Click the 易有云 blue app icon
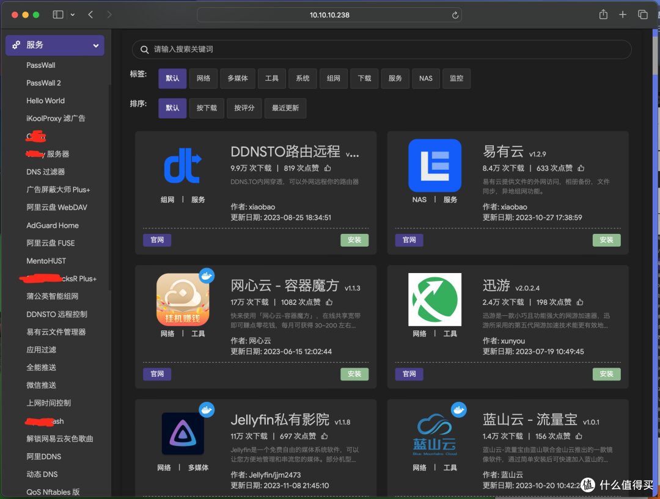The image size is (660, 499). [434, 165]
